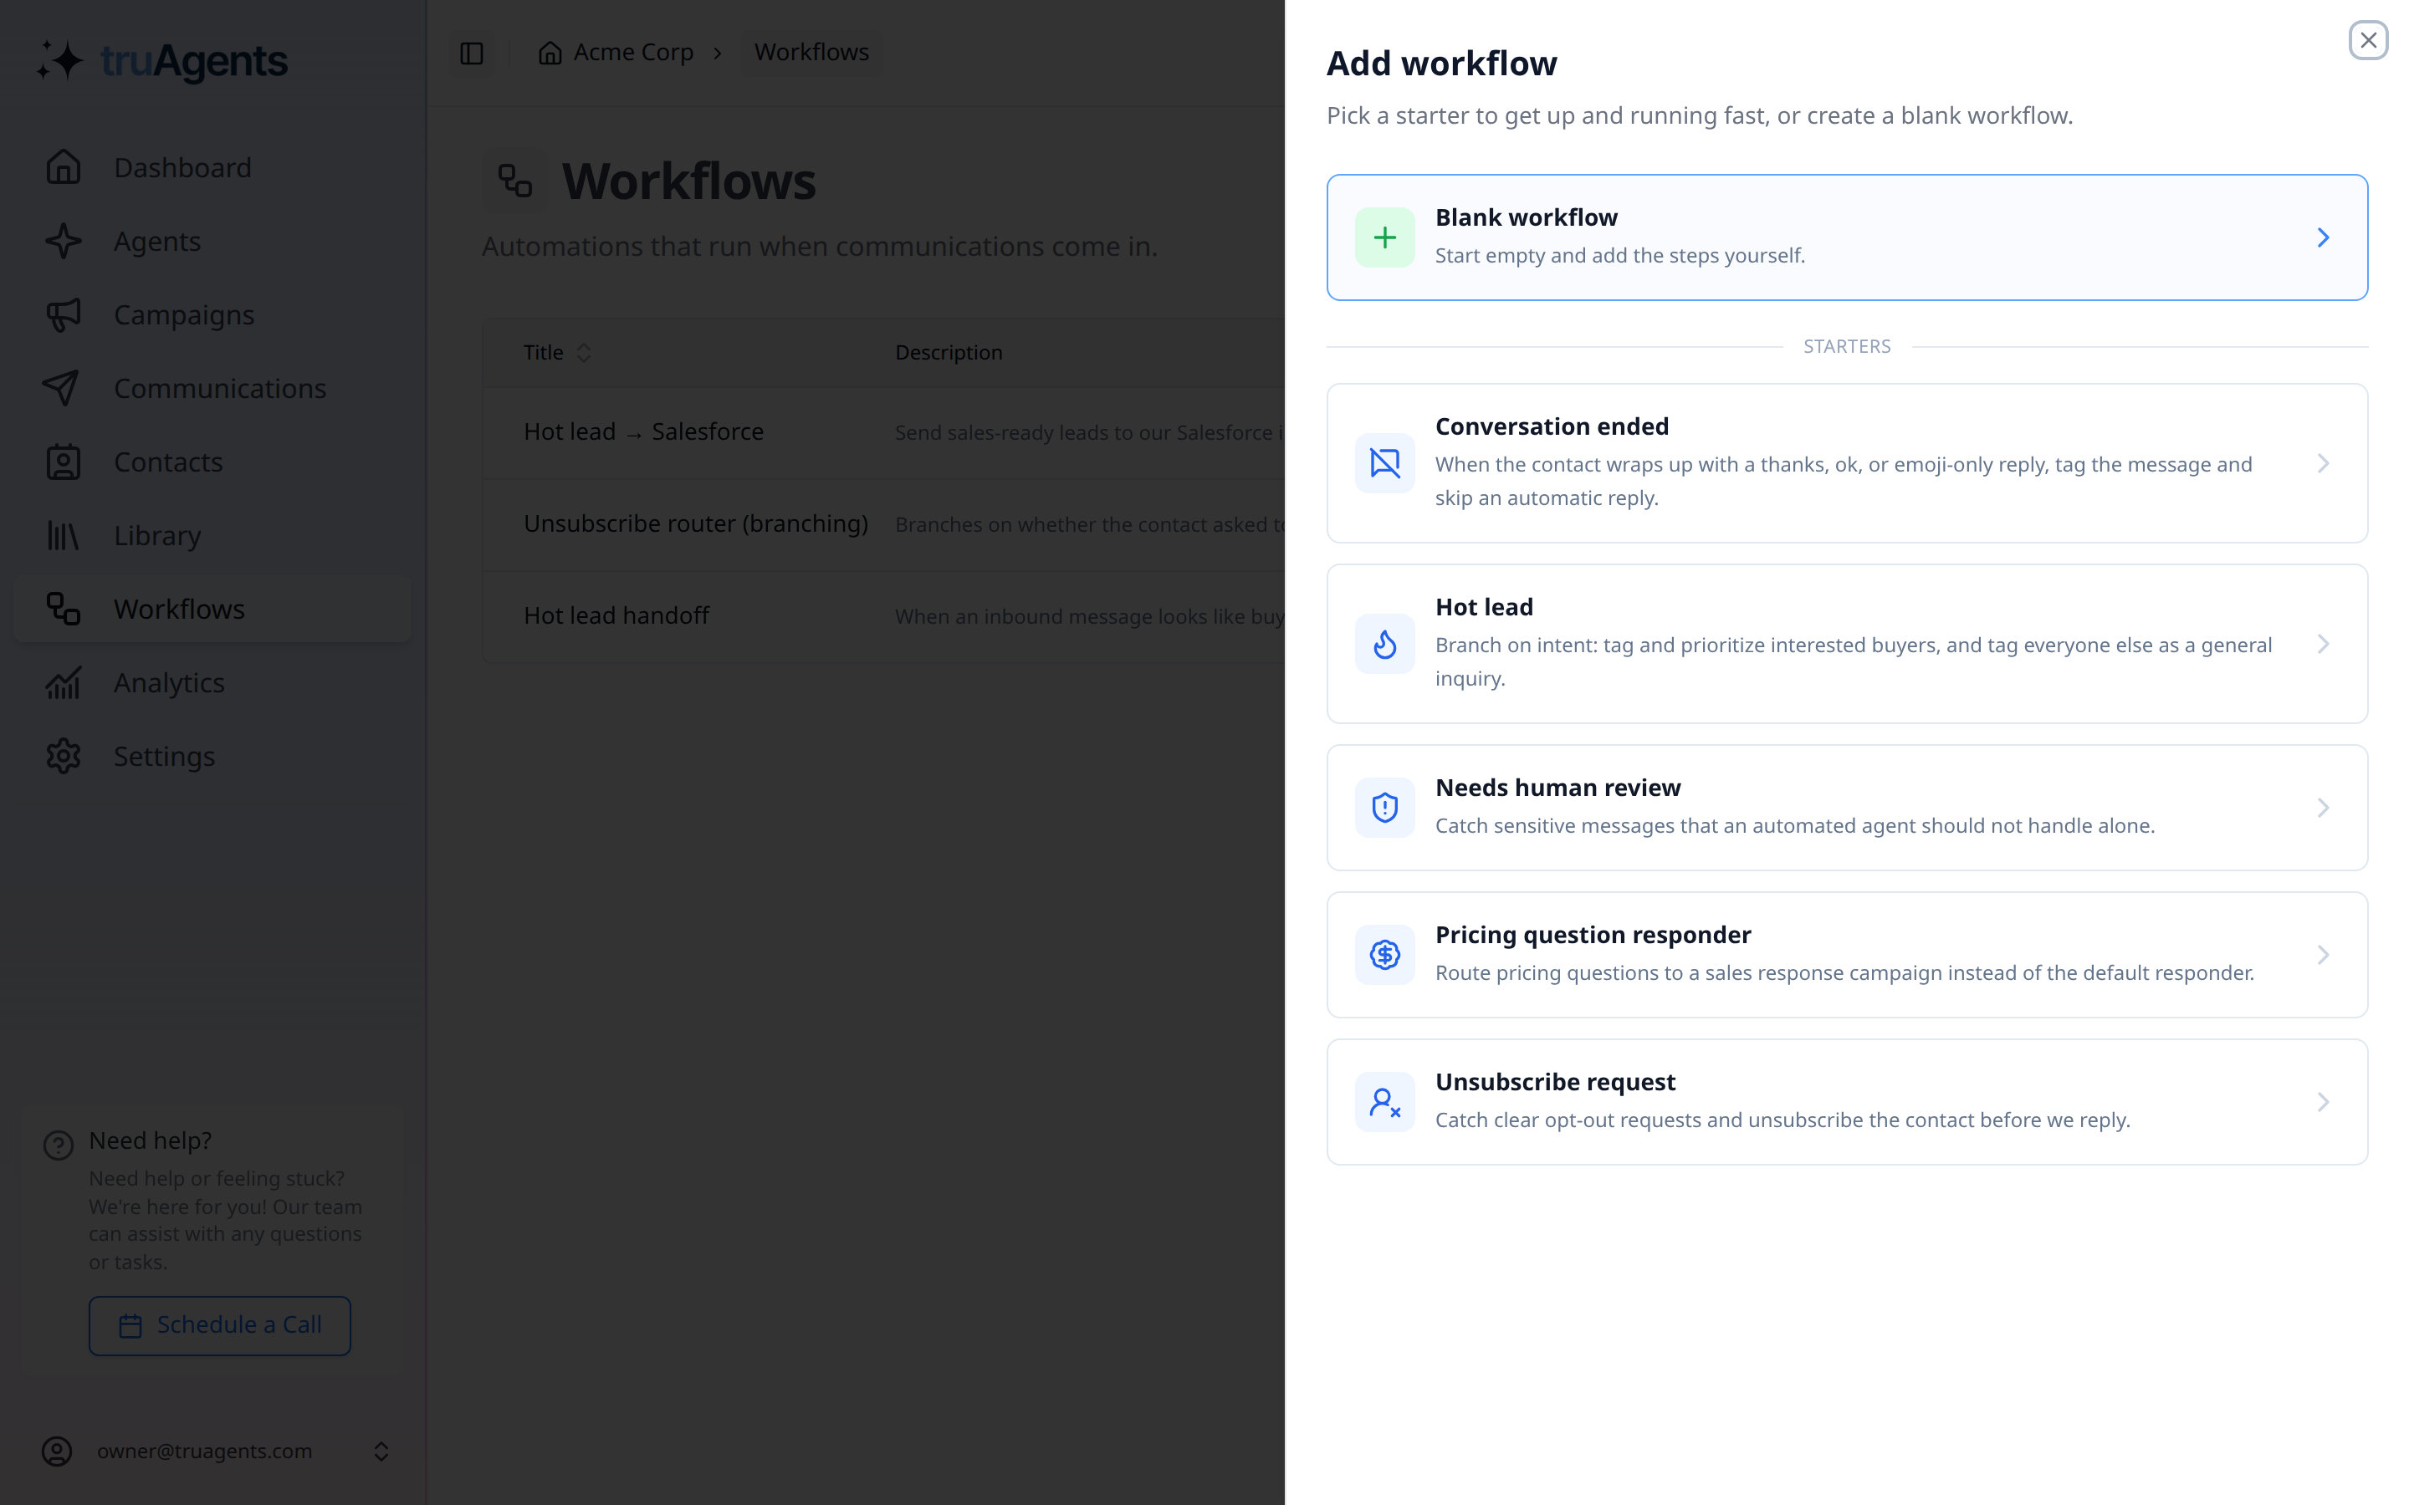Click the Campaigns megaphone icon

(x=64, y=314)
